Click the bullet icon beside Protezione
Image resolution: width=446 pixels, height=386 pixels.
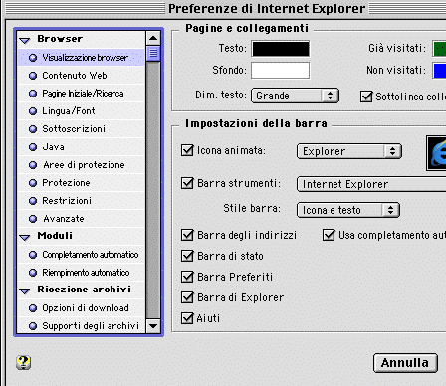point(33,183)
